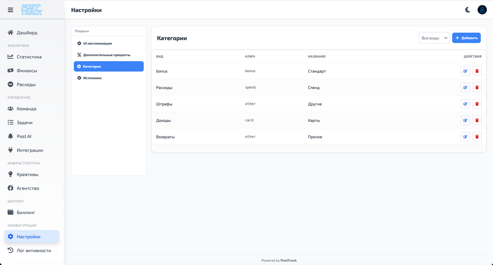Expand the Все виды filter dropdown
The height and width of the screenshot is (265, 493).
tap(434, 38)
